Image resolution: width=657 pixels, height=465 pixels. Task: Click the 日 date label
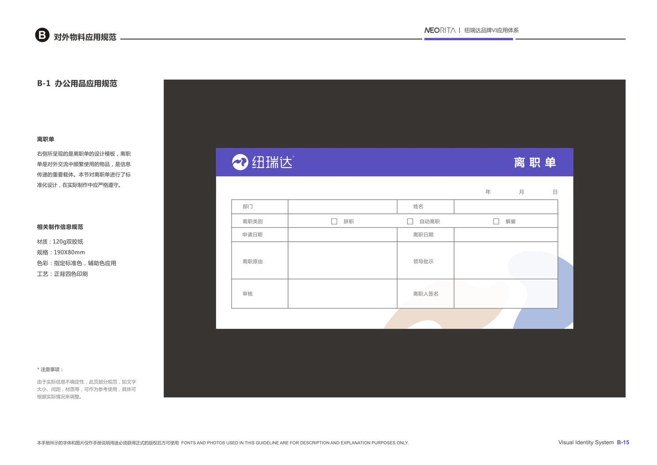coord(555,192)
